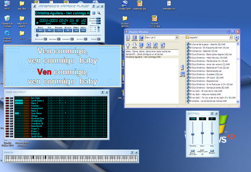The width and height of the screenshot is (251, 172).
Task: Click file list scrollbar up arrow
Action: 238,44
